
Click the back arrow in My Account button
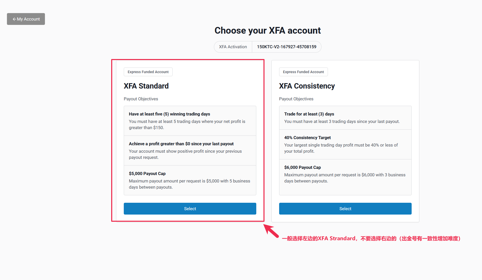point(14,19)
